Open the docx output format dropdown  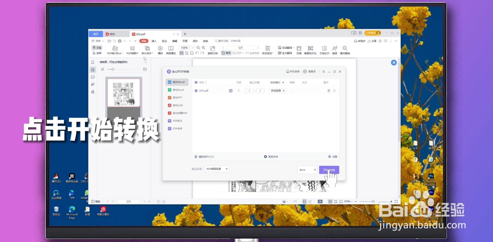point(307,170)
